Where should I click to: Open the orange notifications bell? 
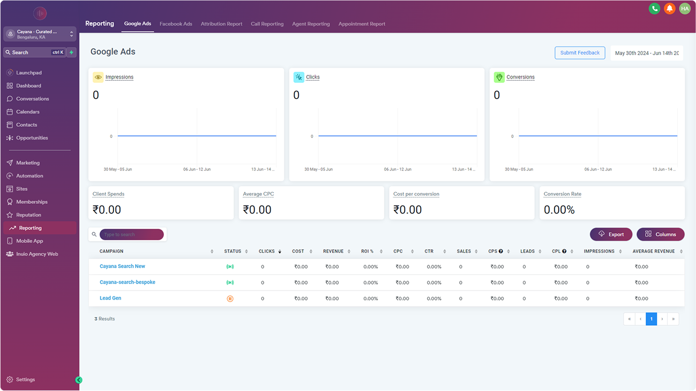coord(669,9)
